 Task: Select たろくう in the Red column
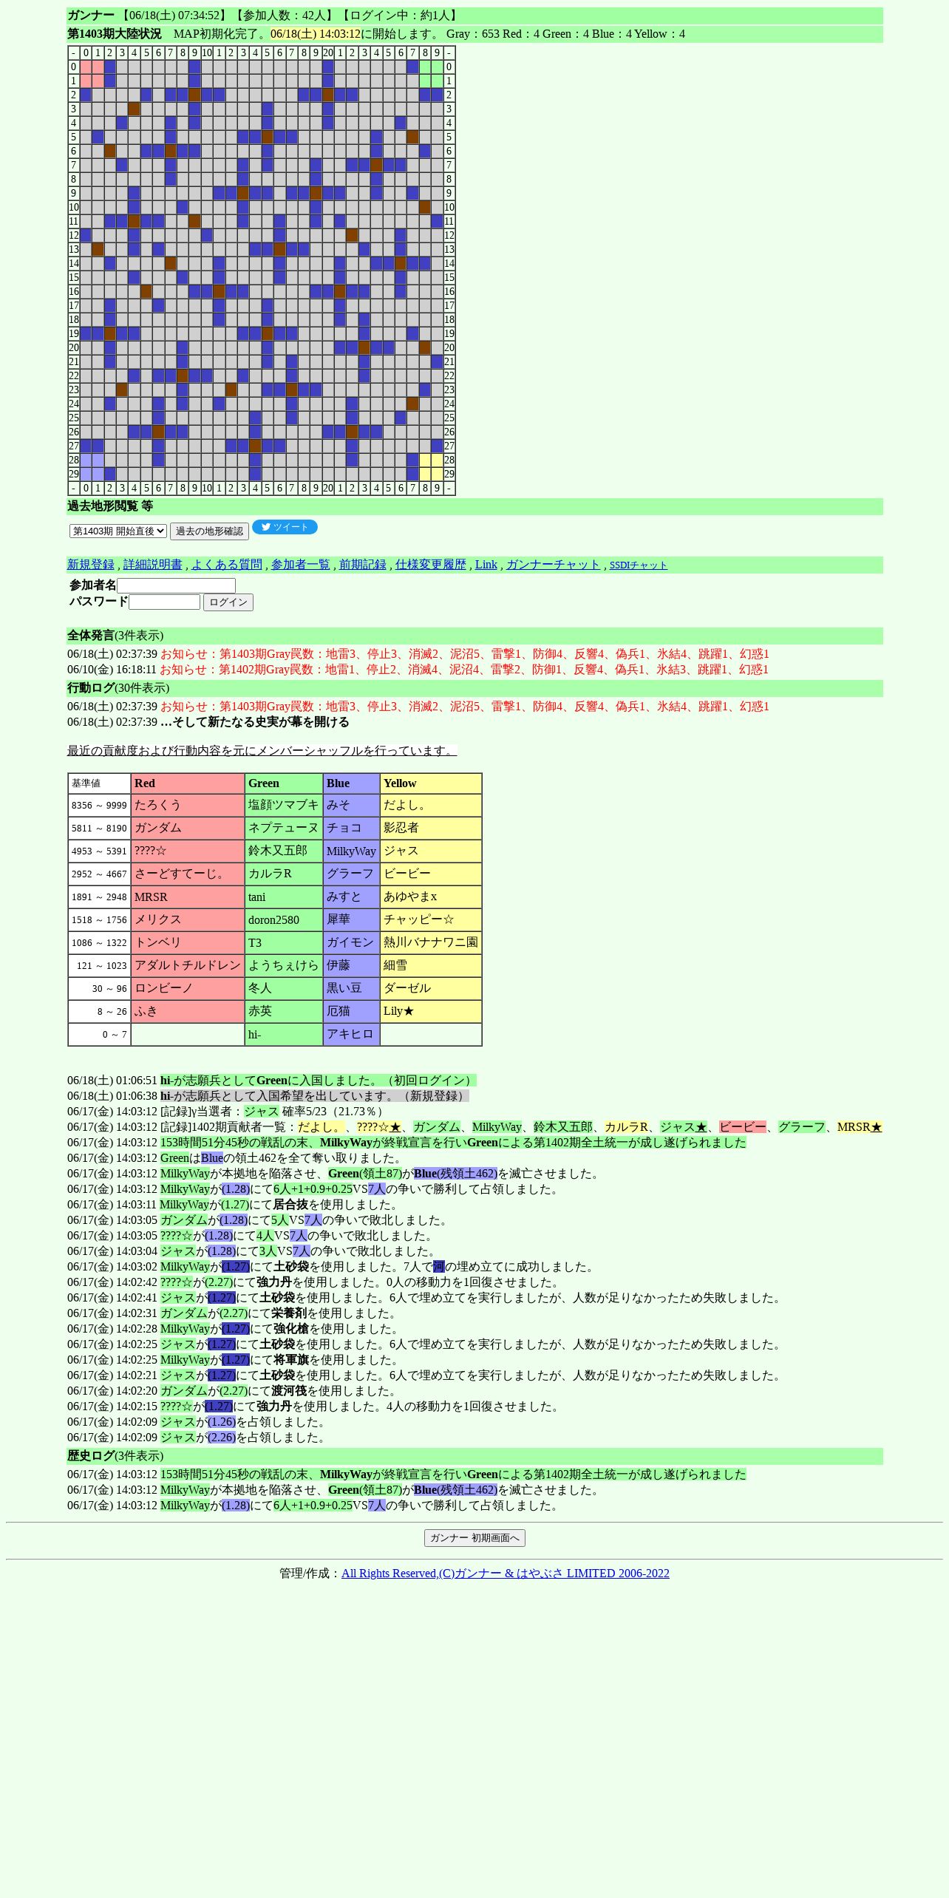[x=188, y=806]
